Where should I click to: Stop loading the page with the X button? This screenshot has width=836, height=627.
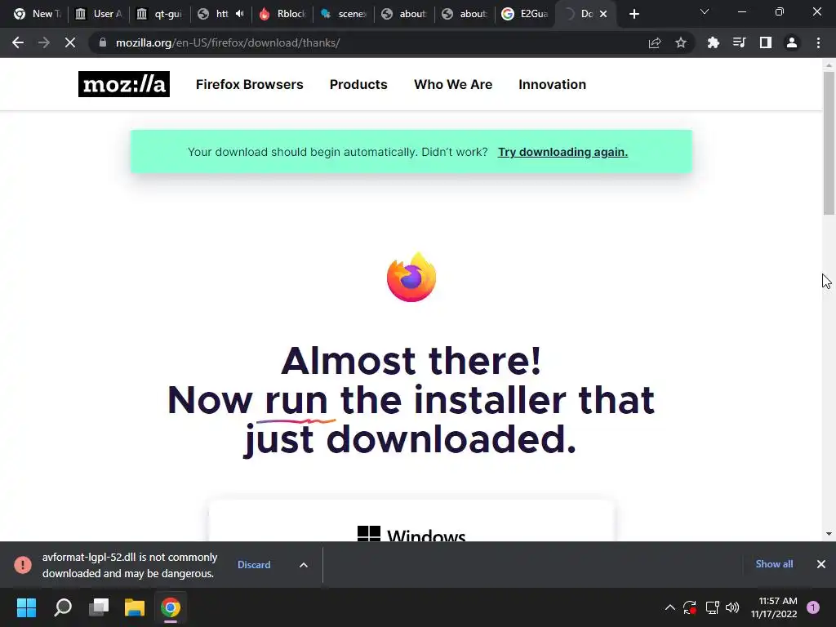[x=70, y=42]
